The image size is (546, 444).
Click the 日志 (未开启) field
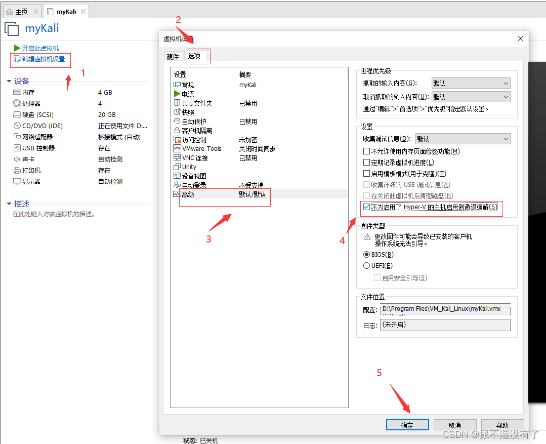(x=445, y=325)
